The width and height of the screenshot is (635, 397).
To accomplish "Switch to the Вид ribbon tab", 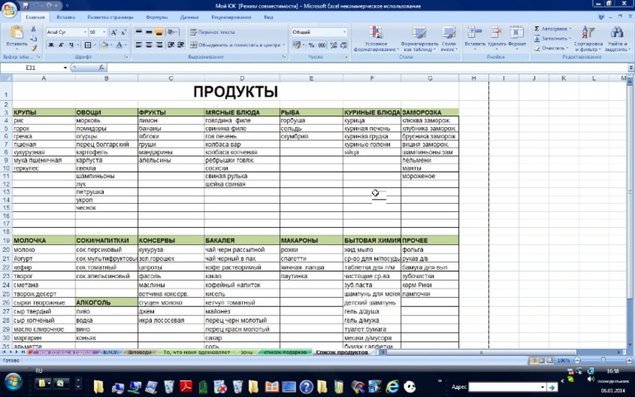I will pos(269,17).
